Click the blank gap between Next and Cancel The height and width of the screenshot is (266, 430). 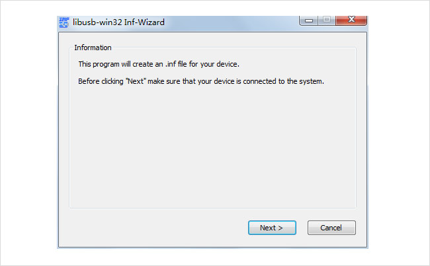pyautogui.click(x=302, y=228)
